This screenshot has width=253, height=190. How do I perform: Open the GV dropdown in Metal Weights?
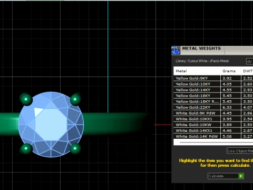pos(249,61)
